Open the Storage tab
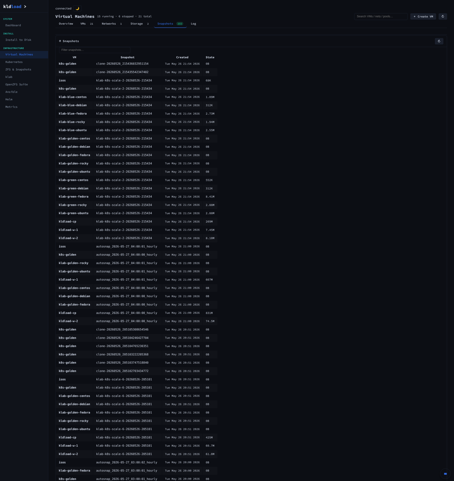454x481 pixels. (140, 24)
